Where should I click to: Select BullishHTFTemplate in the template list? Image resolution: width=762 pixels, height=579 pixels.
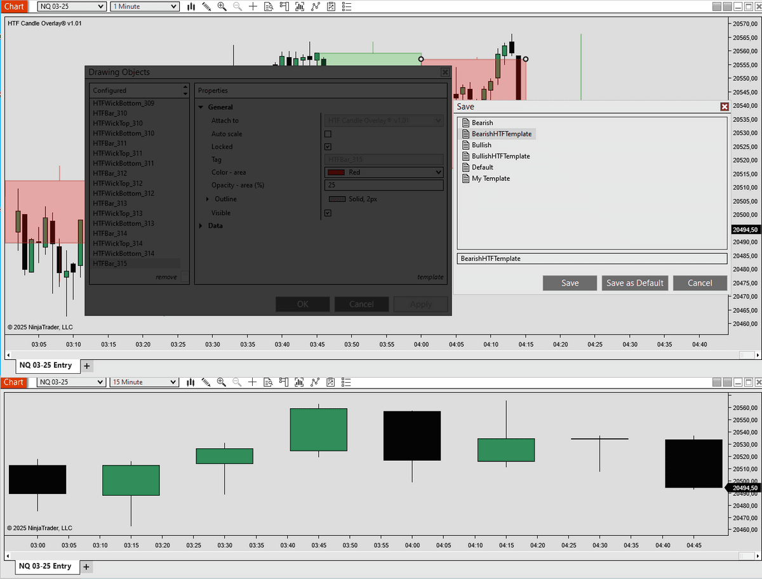(500, 156)
